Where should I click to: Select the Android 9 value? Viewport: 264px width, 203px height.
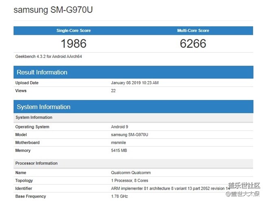click(119, 127)
